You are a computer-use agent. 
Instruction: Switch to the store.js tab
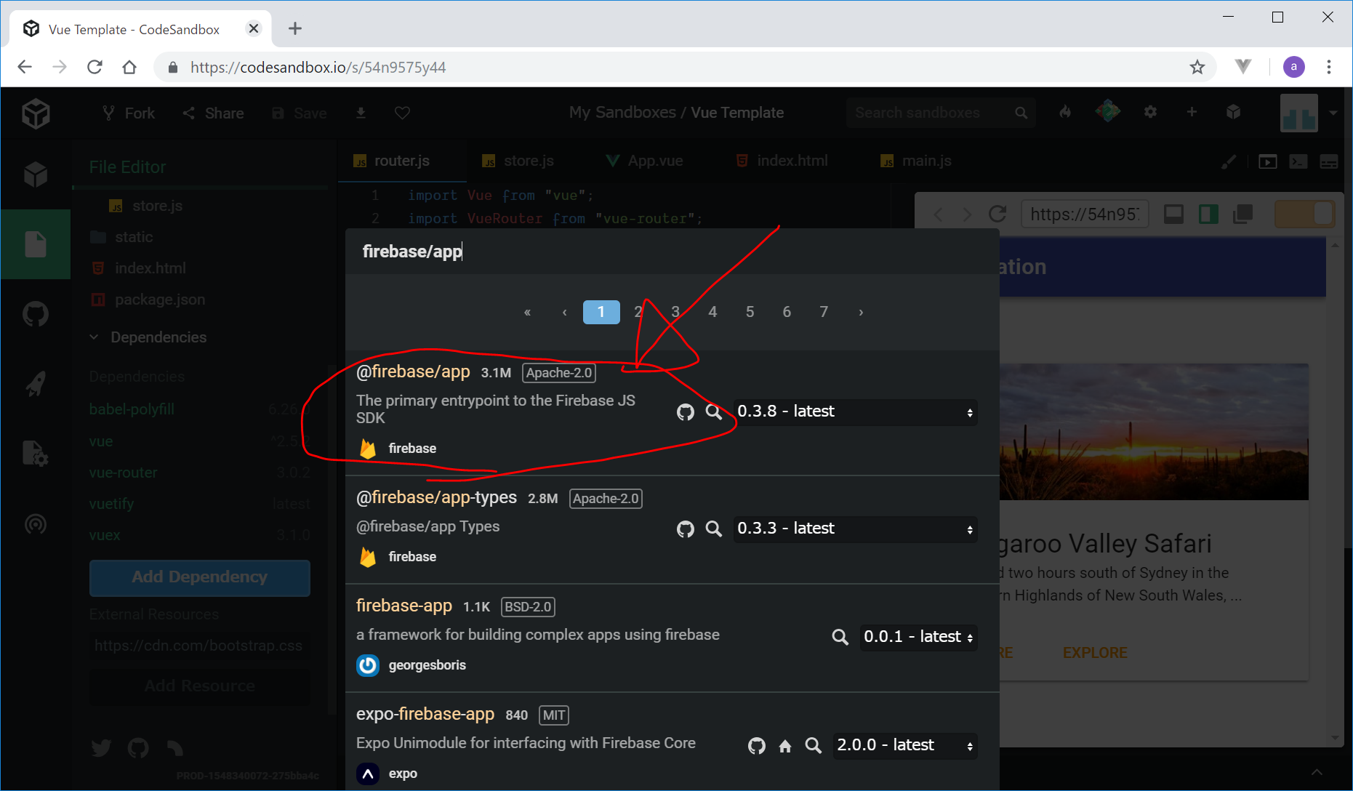click(518, 161)
